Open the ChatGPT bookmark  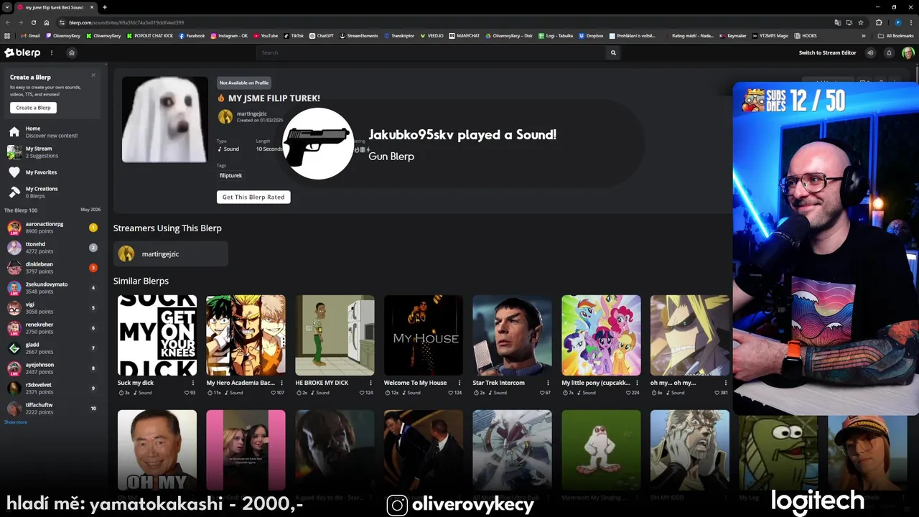[322, 35]
